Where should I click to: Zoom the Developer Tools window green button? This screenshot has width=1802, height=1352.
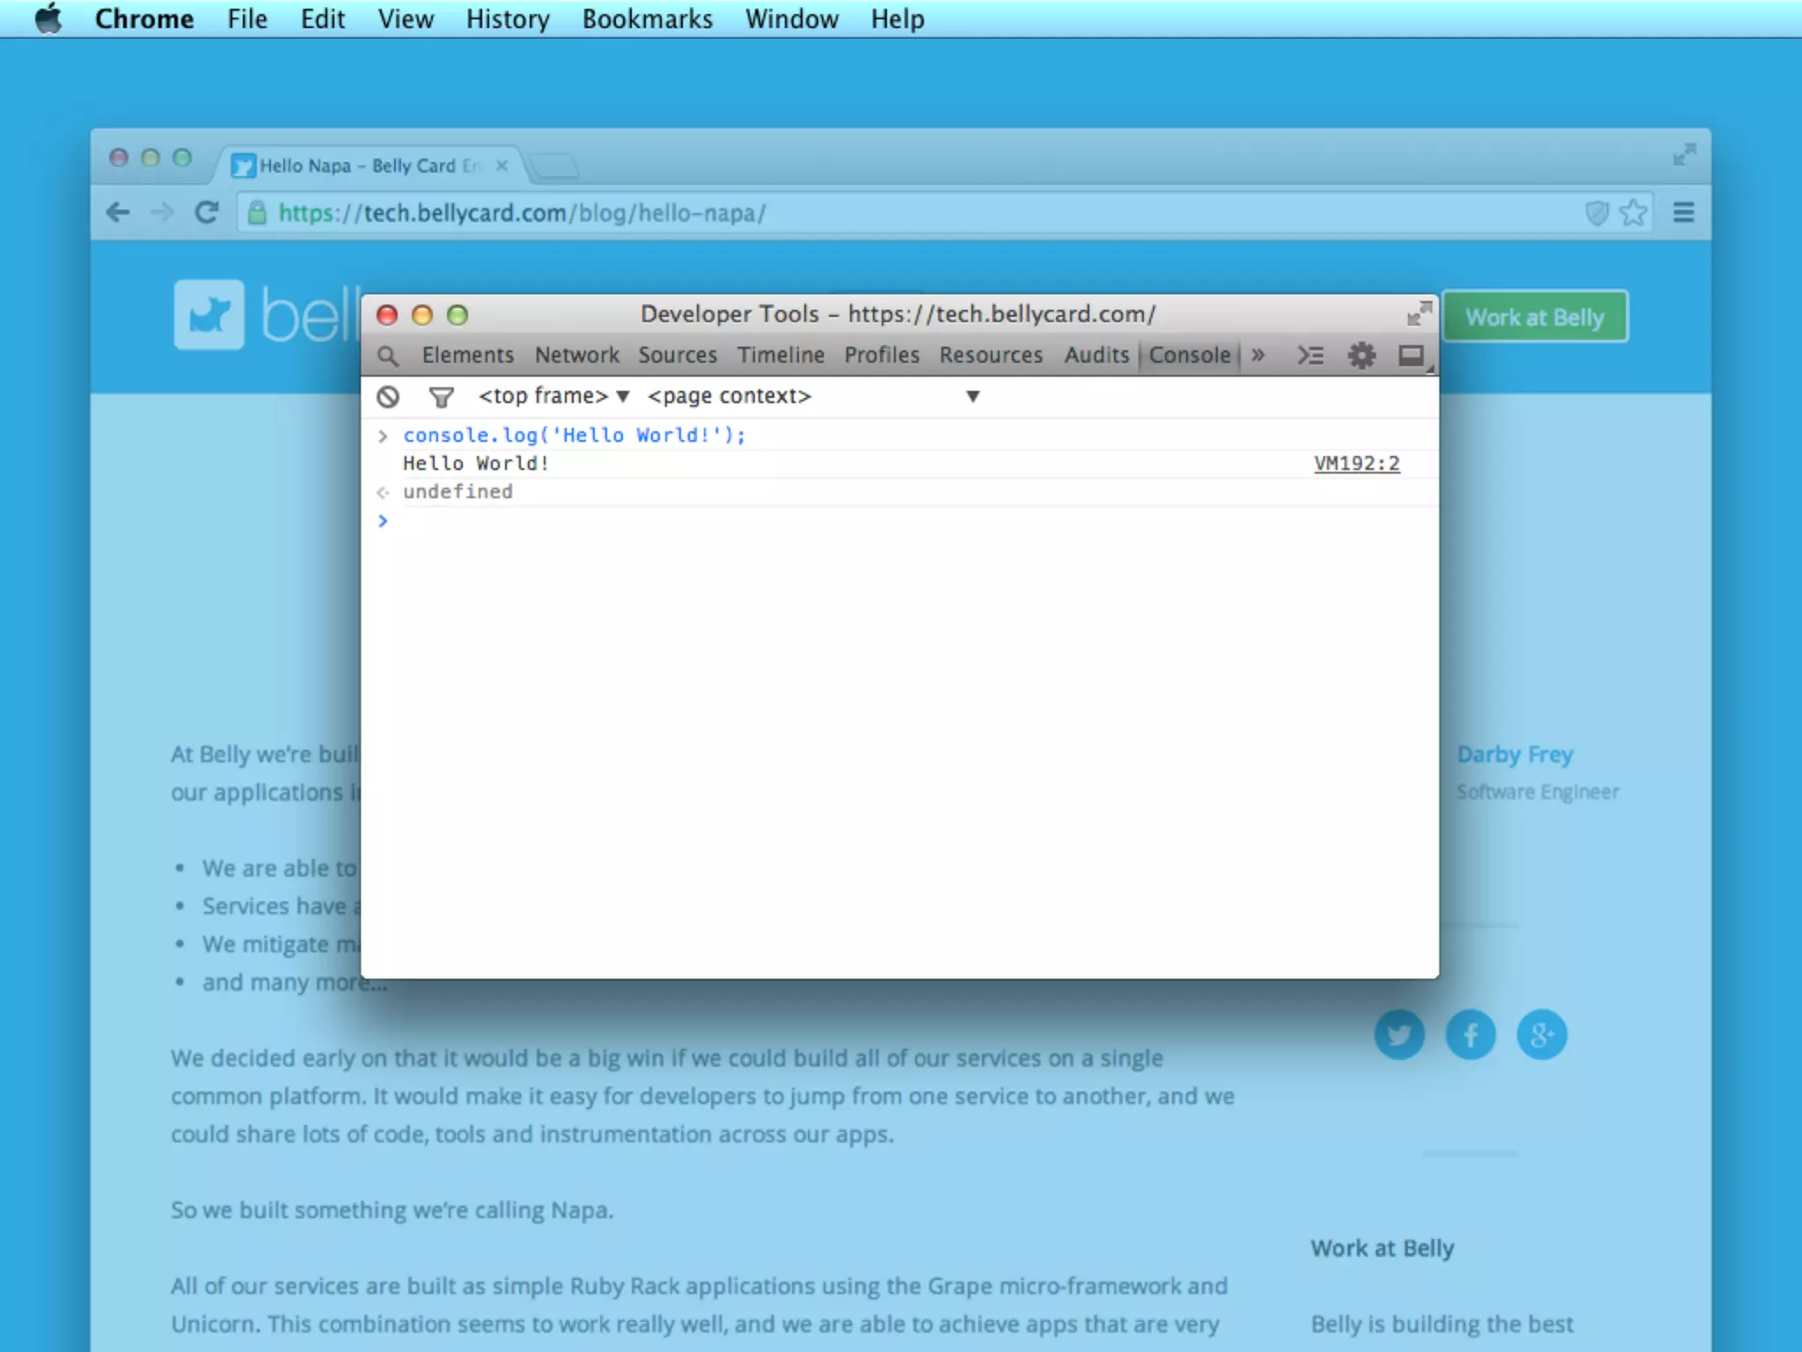[x=458, y=315]
